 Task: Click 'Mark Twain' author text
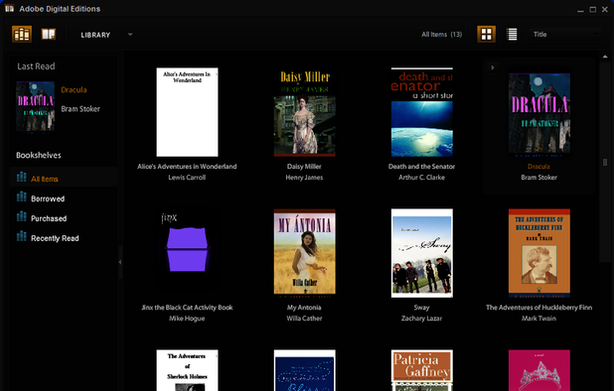click(x=539, y=319)
